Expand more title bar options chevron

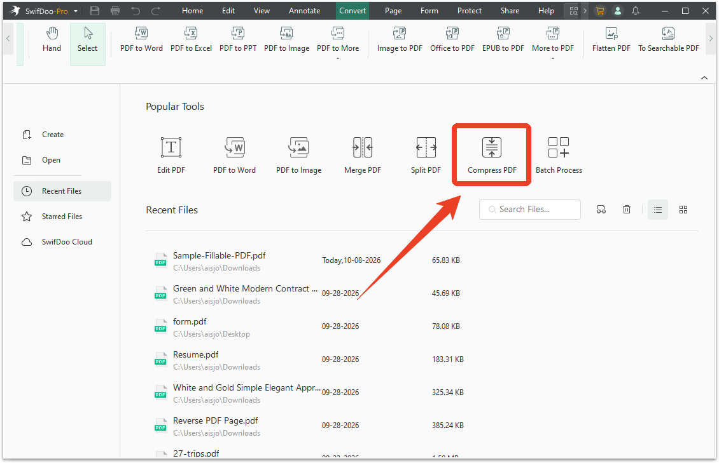pos(585,11)
